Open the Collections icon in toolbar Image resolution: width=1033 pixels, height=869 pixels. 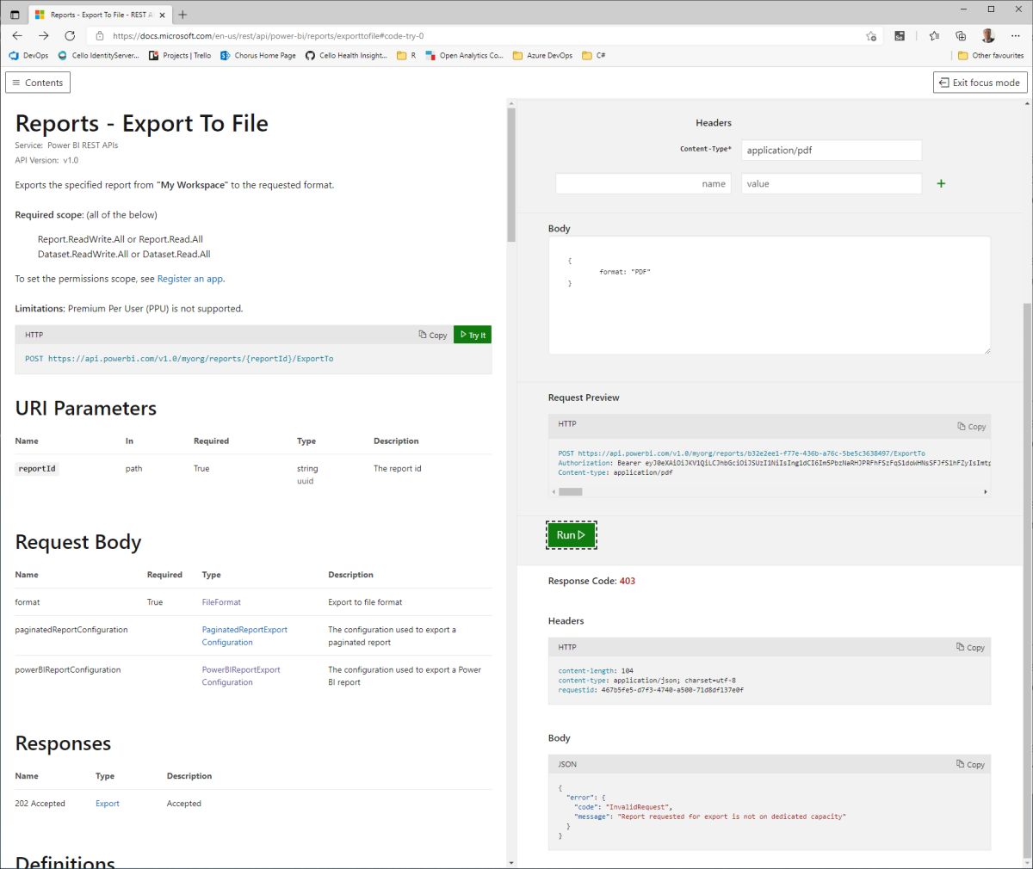[x=961, y=35]
